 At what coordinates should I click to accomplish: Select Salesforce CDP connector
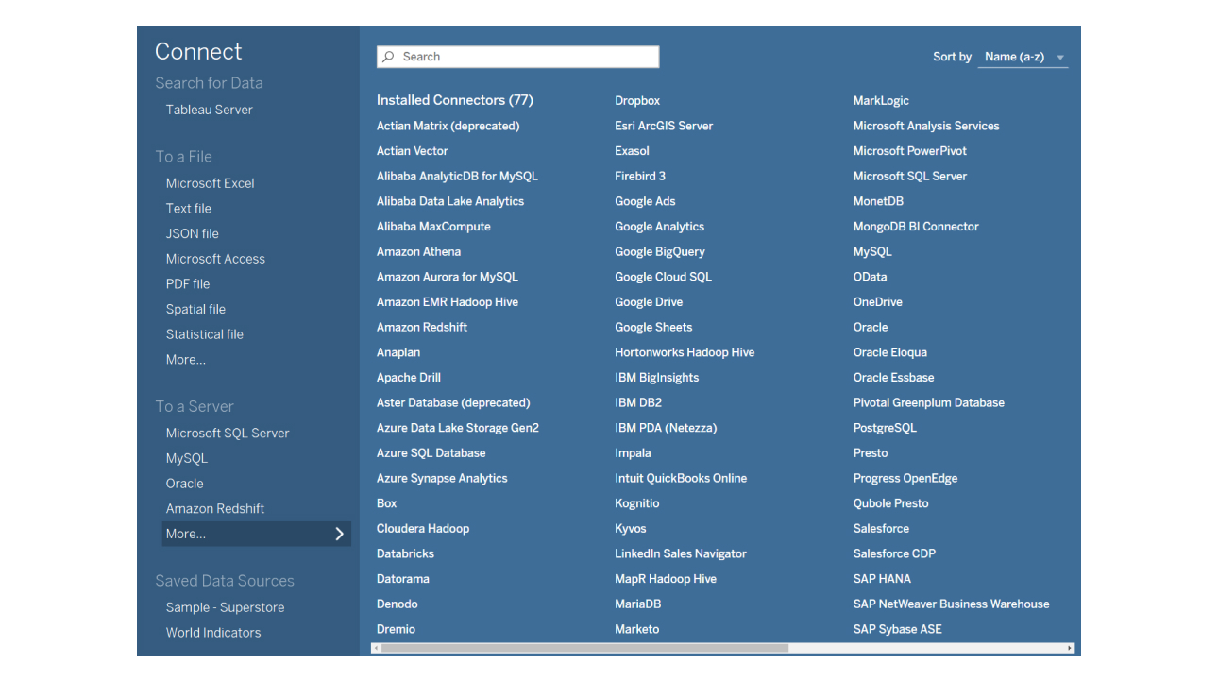pos(894,554)
